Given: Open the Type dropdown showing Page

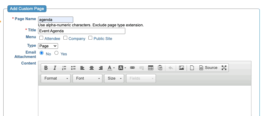Looking at the screenshot, I should click(x=48, y=46).
